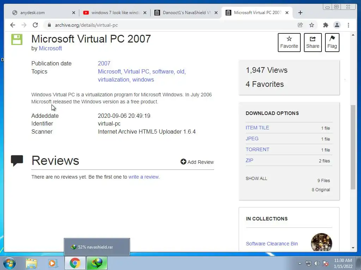
Task: Bookmark this page with the star icon
Action: [312, 25]
